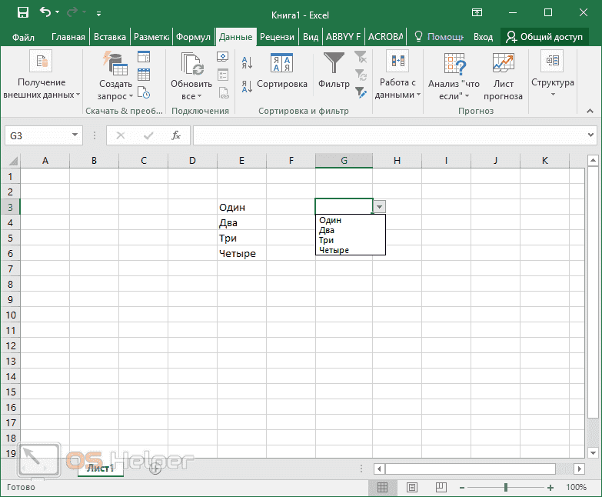Screen dimensions: 602x497
Task: Open the Главная ribbon tab
Action: pyautogui.click(x=68, y=36)
